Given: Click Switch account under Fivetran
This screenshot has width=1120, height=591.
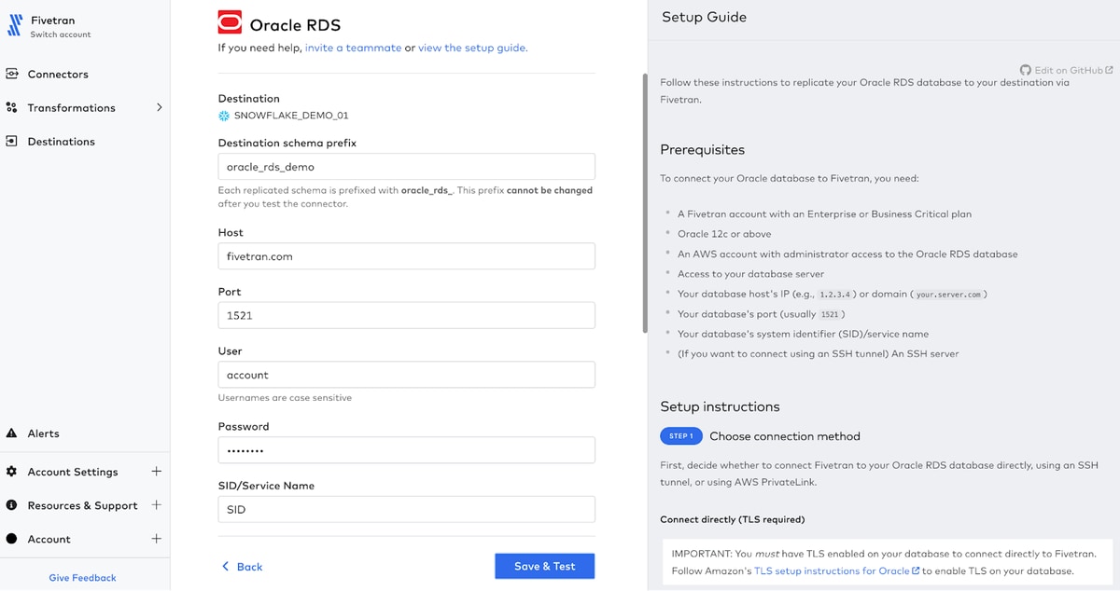Looking at the screenshot, I should (x=61, y=35).
